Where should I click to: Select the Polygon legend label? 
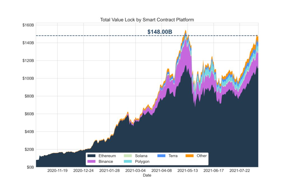(142, 161)
